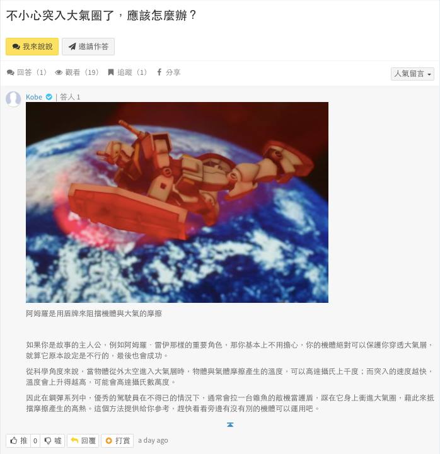Open the Kobe user profile link
440x454 pixels.
pos(34,97)
